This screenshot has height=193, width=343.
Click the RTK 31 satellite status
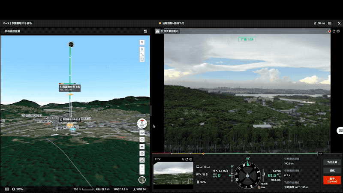202,175
